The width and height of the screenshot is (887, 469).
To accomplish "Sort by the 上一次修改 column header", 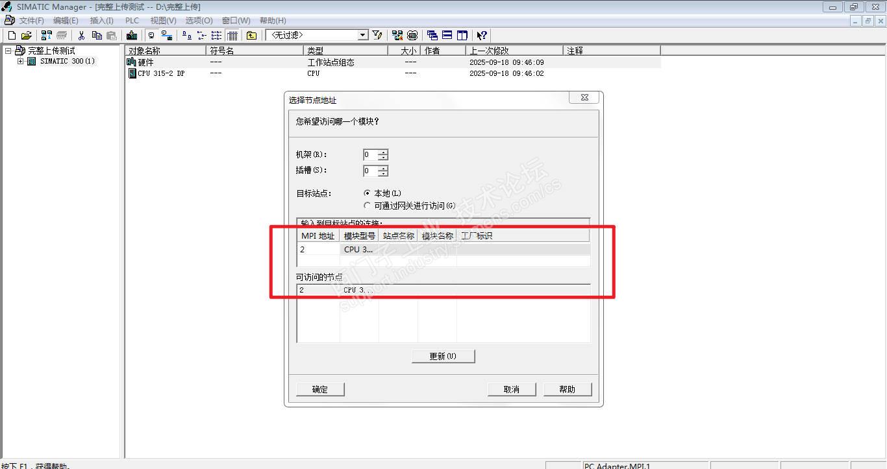I will (514, 51).
